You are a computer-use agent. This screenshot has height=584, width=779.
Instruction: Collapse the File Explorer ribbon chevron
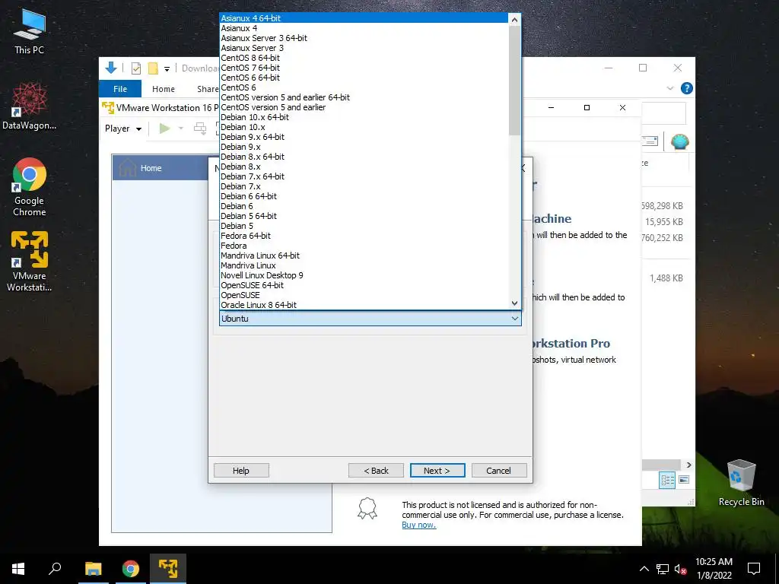coord(669,88)
